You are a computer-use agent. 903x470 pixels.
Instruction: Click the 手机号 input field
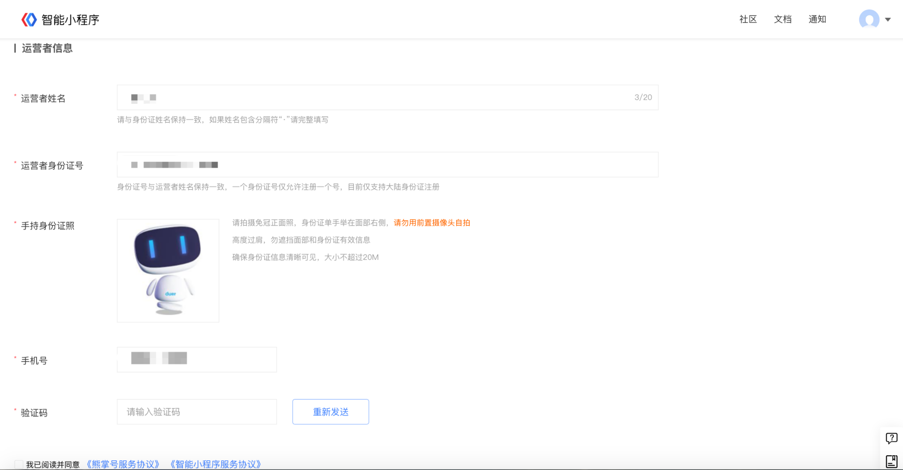click(196, 359)
